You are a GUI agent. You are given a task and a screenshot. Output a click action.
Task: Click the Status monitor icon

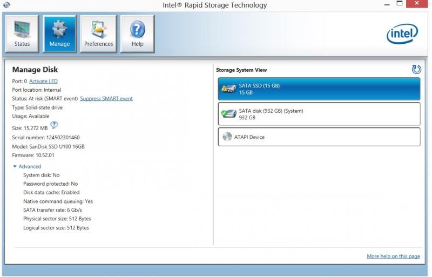(x=22, y=29)
